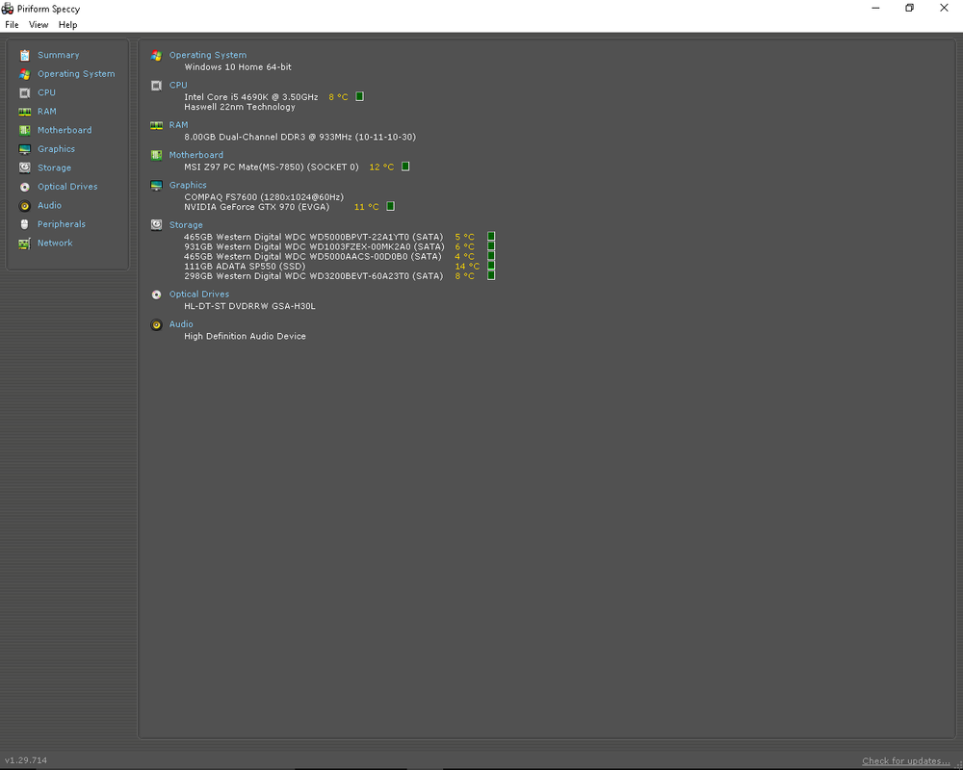The height and width of the screenshot is (770, 963).
Task: Click the Operating System sidebar icon
Action: click(x=25, y=74)
